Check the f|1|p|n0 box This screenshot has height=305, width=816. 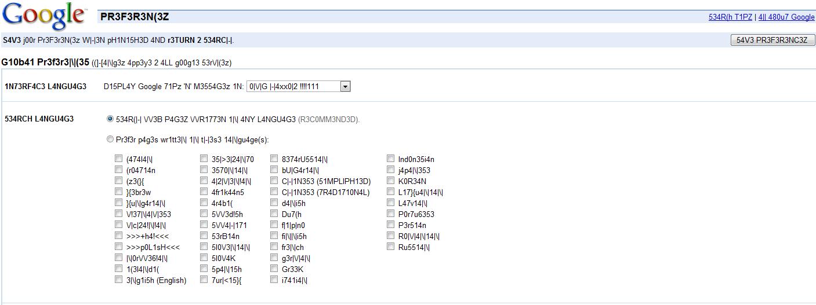click(274, 225)
